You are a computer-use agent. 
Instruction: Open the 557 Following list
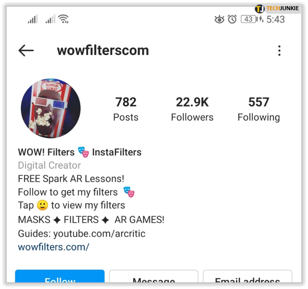click(259, 109)
